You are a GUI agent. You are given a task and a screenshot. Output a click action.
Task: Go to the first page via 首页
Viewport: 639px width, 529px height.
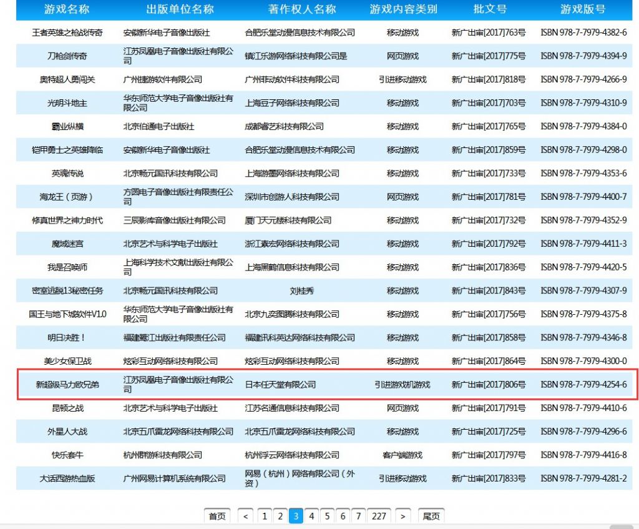(x=217, y=516)
